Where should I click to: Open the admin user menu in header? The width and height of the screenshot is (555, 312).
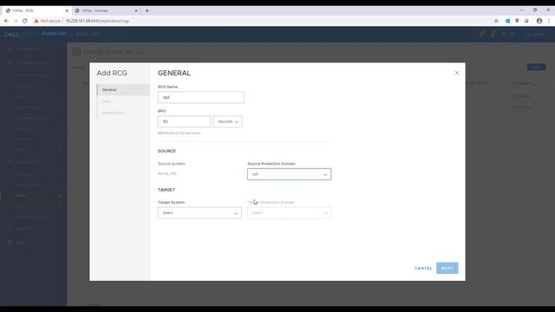pyautogui.click(x=537, y=35)
